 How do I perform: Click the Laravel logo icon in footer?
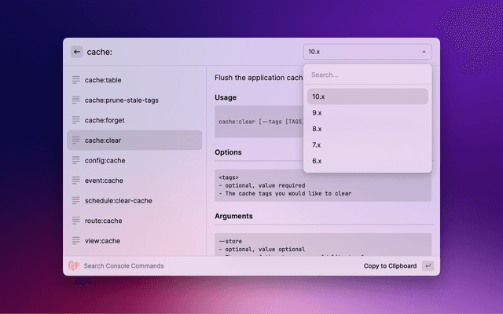pyautogui.click(x=74, y=266)
